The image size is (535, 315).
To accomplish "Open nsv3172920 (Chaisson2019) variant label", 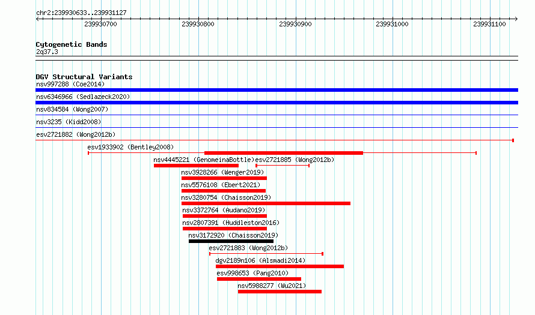I will click(x=233, y=235).
